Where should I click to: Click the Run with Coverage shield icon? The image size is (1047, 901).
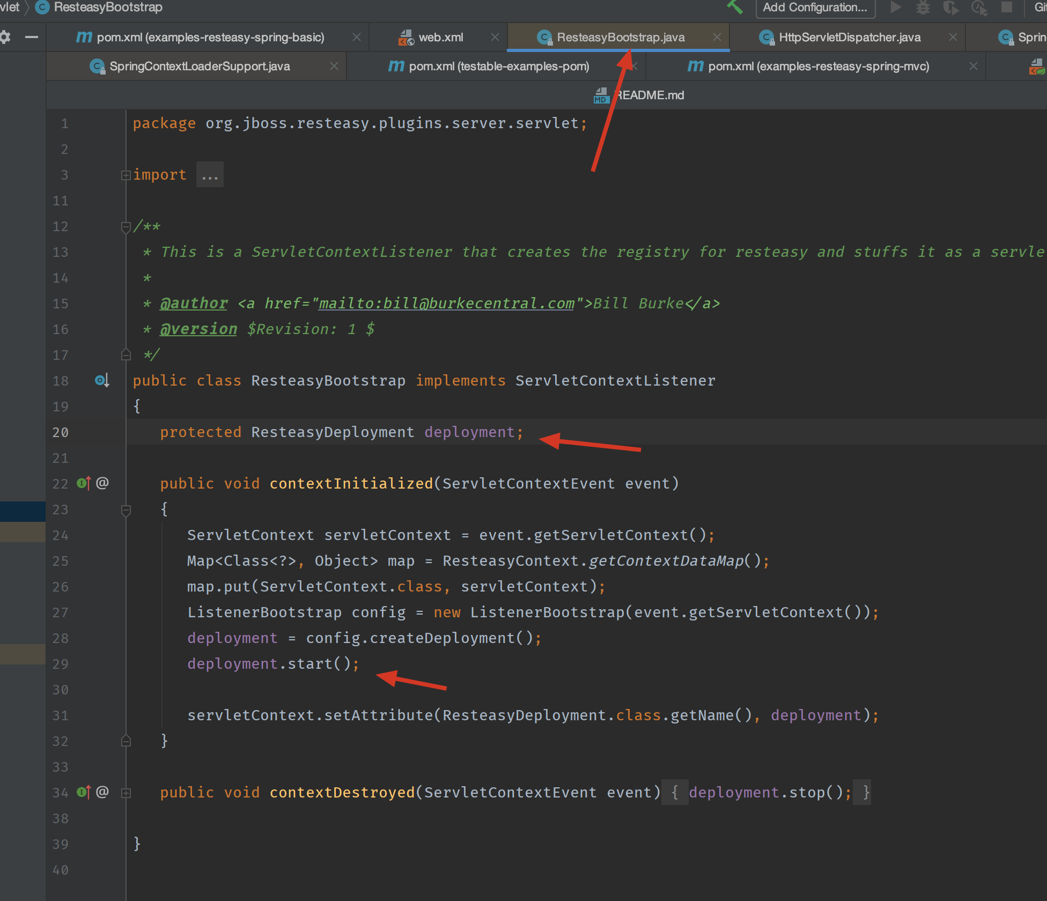(x=950, y=8)
